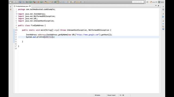The width and height of the screenshot is (174, 97).
Task: Minimize the editor area
Action: tap(156, 5)
